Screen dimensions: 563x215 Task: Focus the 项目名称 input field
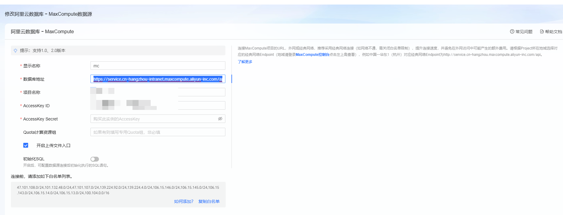tap(201, 92)
